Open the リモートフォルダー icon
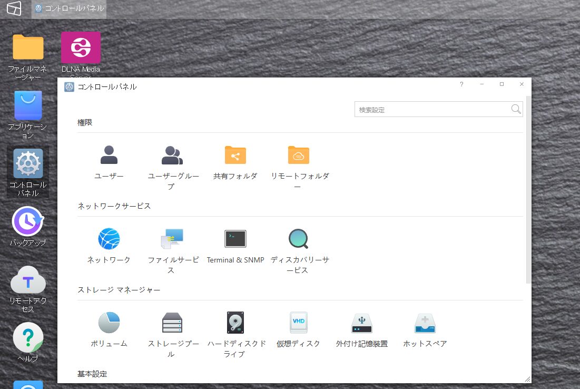The height and width of the screenshot is (389, 580). tap(299, 155)
